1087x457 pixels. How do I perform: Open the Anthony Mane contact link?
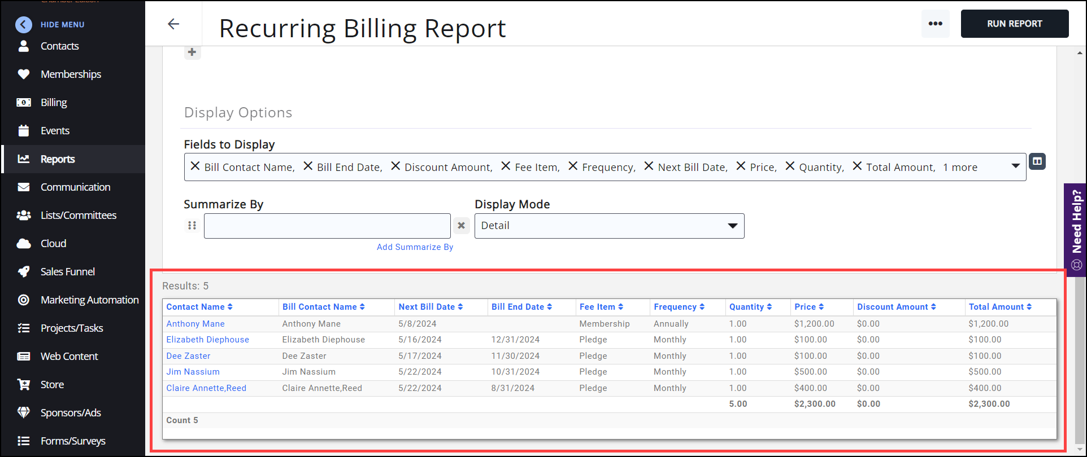tap(195, 324)
